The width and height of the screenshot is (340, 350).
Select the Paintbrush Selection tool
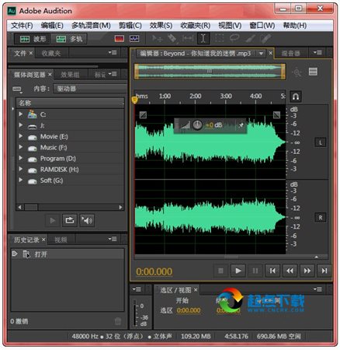click(x=250, y=39)
